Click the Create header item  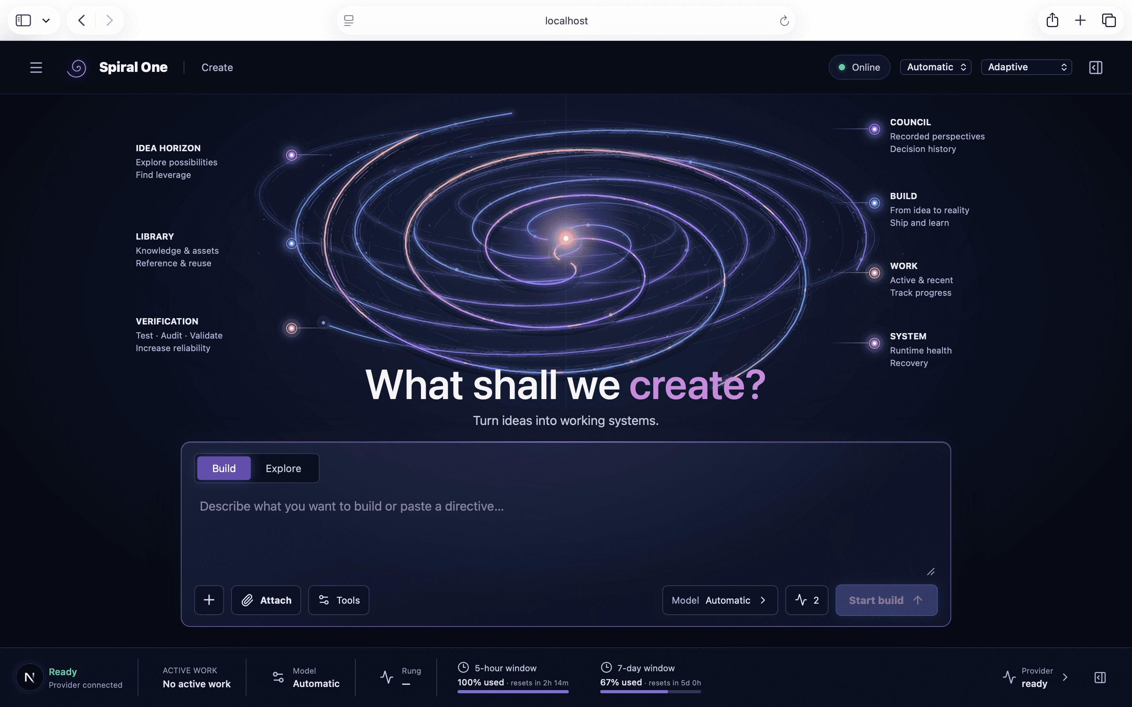tap(217, 67)
